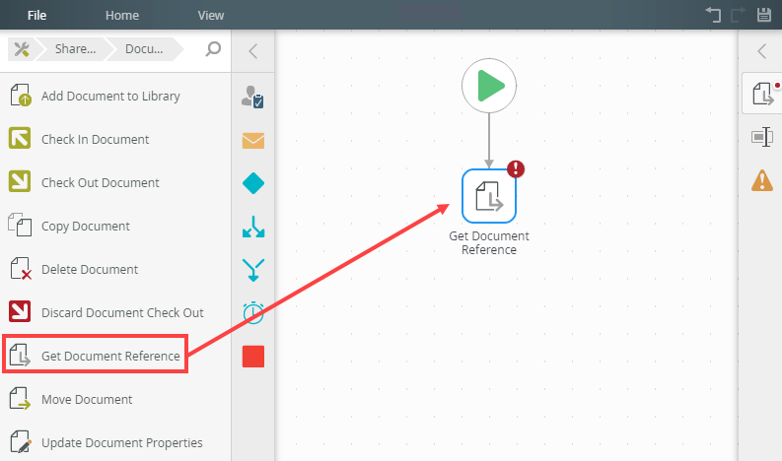Select the Check In Document icon
Viewport: 782px width, 461px height.
(x=20, y=138)
